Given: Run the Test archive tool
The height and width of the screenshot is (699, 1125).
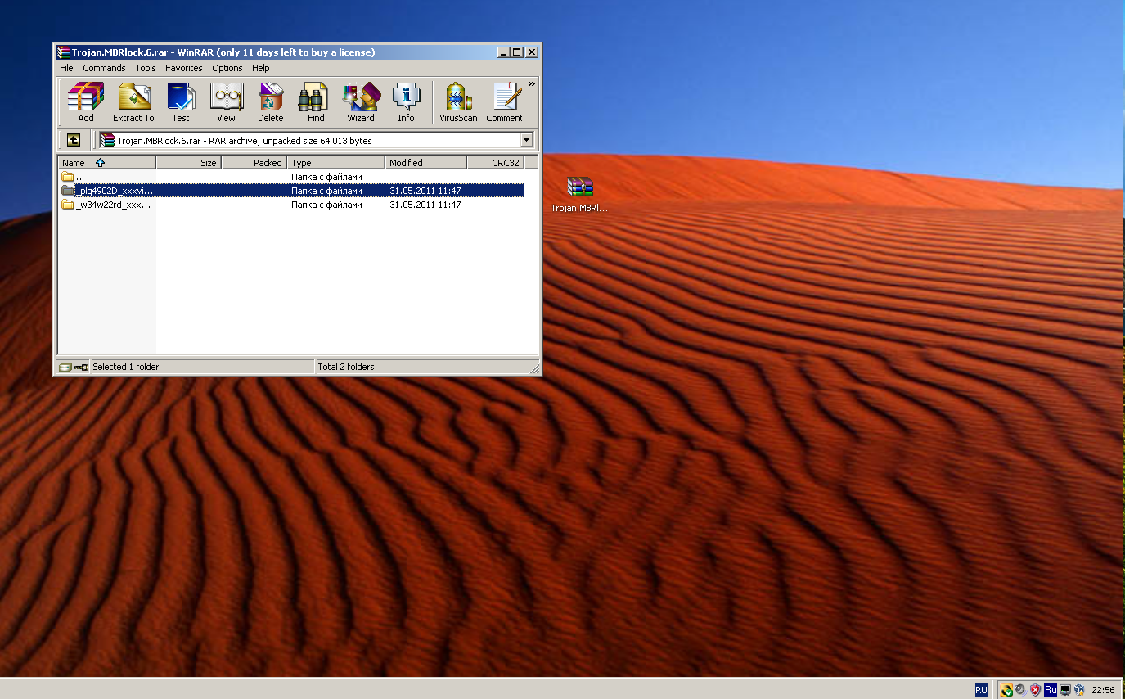Looking at the screenshot, I should (181, 102).
